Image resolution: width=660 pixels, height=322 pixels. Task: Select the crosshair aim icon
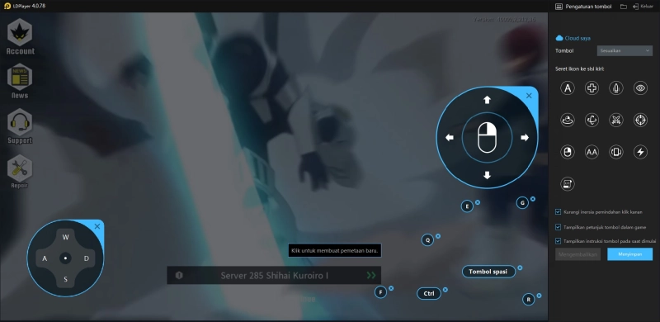[x=641, y=120]
